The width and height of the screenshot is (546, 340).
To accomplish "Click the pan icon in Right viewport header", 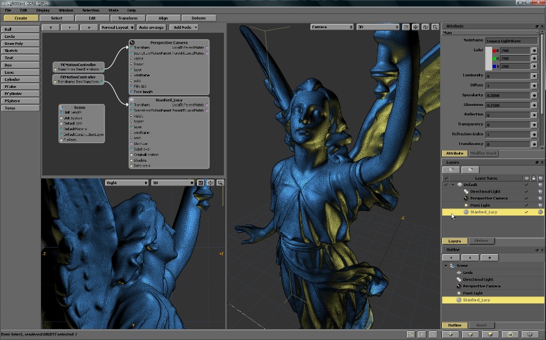I will click(x=210, y=183).
